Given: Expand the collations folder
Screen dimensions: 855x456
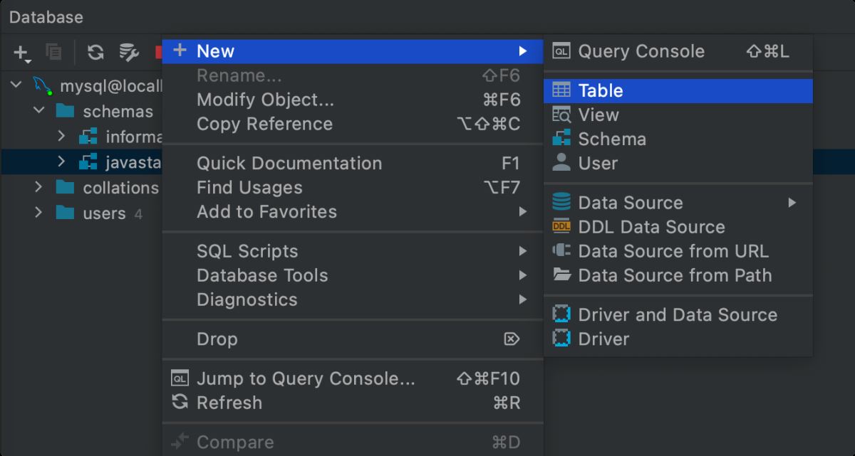Looking at the screenshot, I should pos(39,188).
